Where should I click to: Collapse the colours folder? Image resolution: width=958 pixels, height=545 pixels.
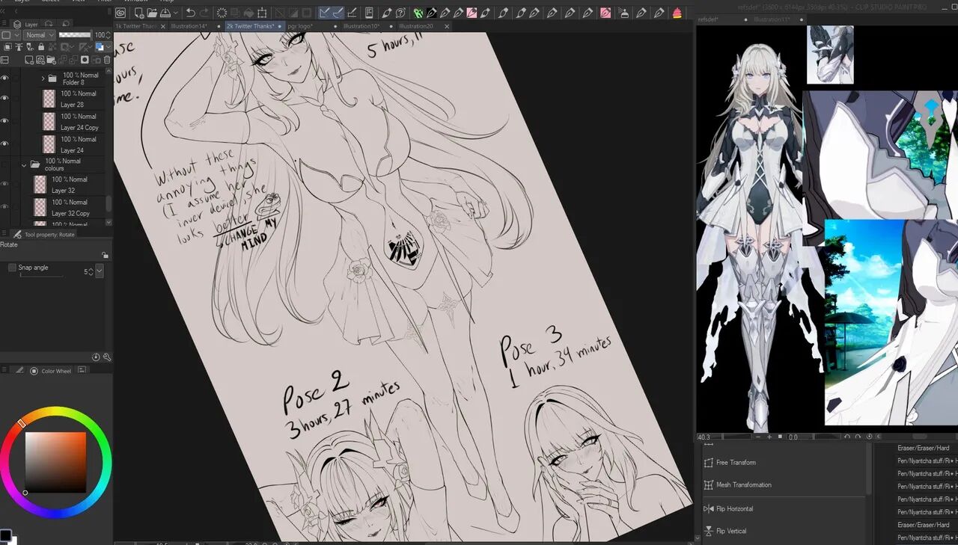tap(24, 164)
